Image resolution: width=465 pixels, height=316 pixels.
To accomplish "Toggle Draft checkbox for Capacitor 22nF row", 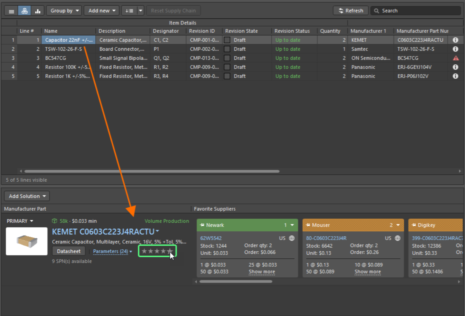I will 227,40.
